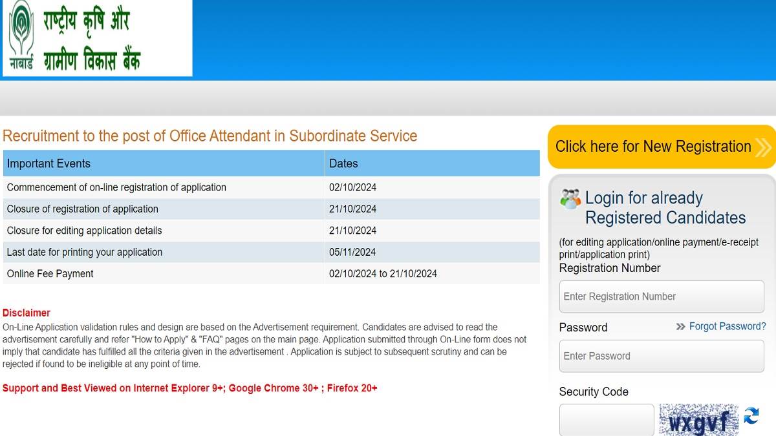The width and height of the screenshot is (776, 436).
Task: Select the Online Fee Payment row
Action: pos(272,274)
